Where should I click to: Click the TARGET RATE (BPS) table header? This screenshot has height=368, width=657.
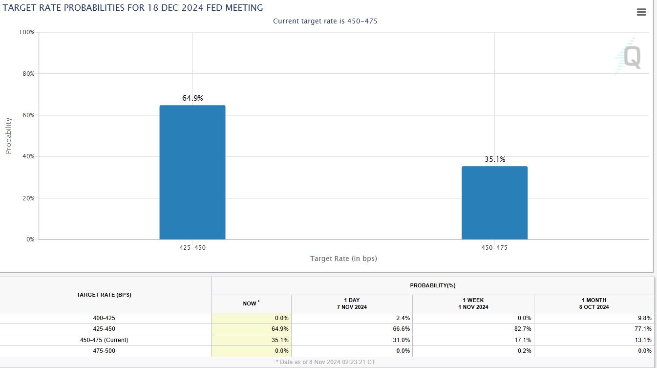(104, 295)
